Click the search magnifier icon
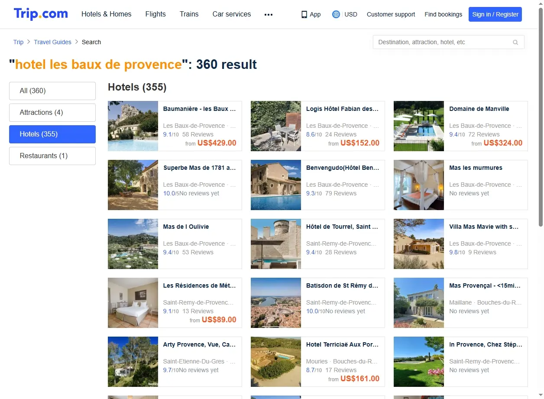Image resolution: width=544 pixels, height=399 pixels. click(x=515, y=42)
